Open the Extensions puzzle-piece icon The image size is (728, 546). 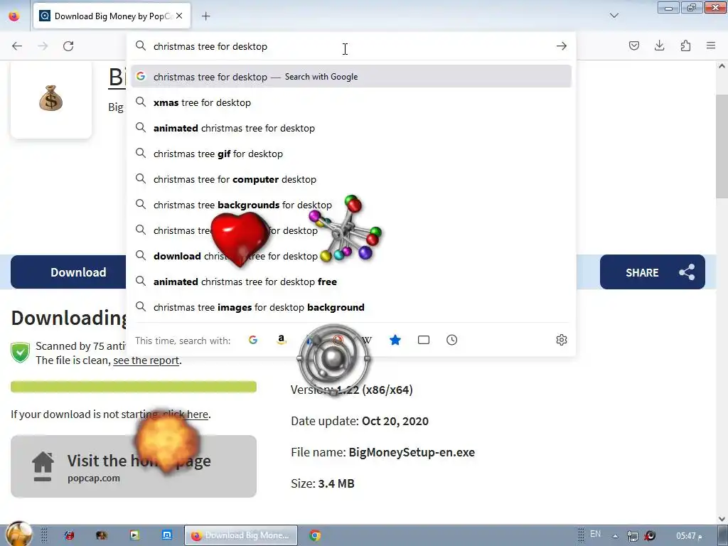(685, 45)
